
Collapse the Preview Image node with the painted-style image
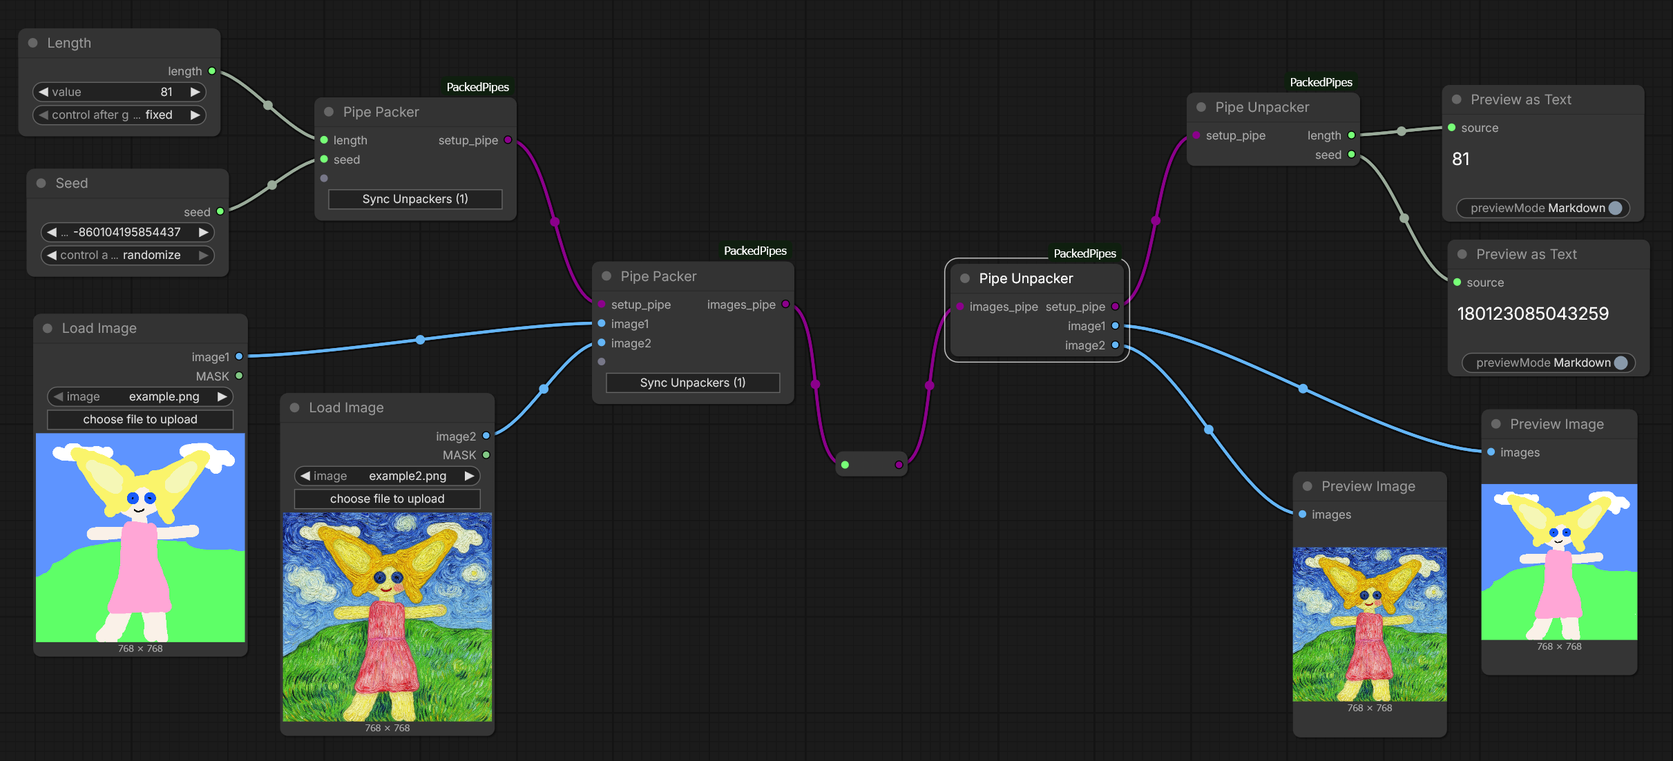click(1308, 486)
